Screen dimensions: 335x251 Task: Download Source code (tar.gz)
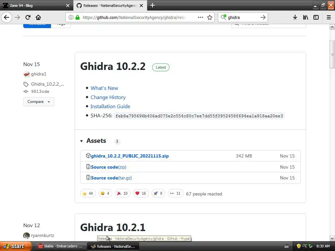(x=111, y=178)
